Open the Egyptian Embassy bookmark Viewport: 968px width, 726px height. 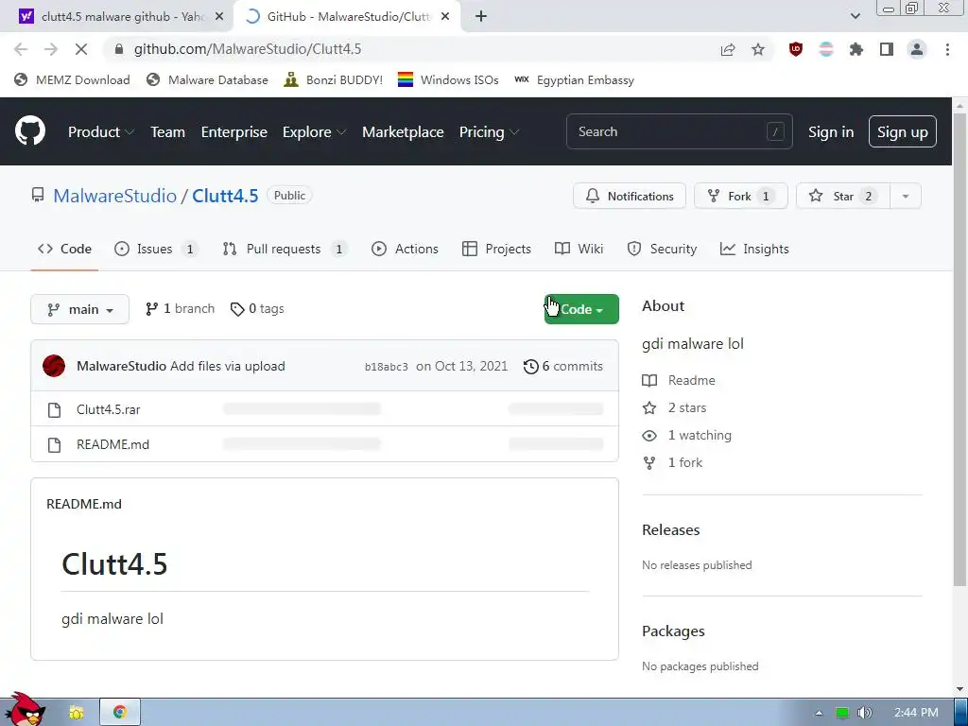click(x=574, y=79)
